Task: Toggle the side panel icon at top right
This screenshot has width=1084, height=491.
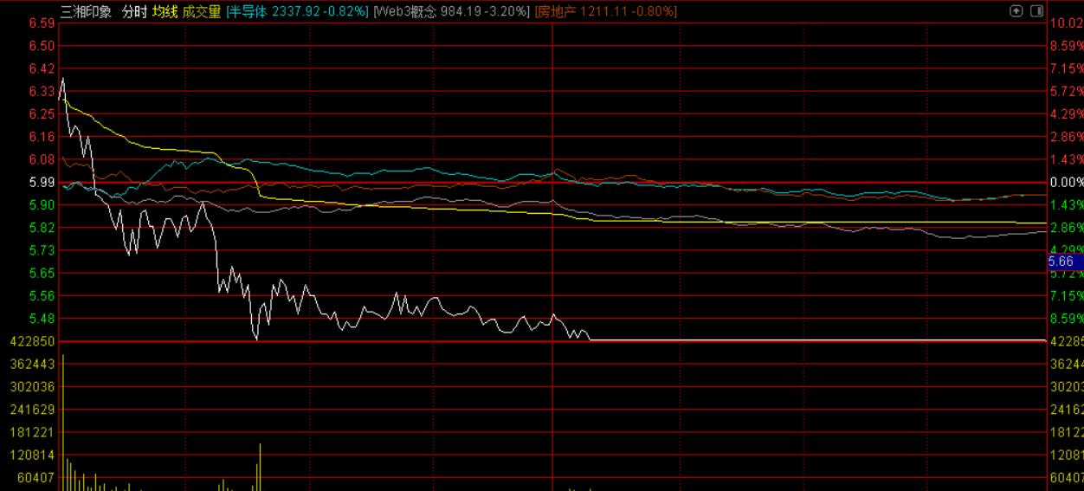Action: 1036,11
